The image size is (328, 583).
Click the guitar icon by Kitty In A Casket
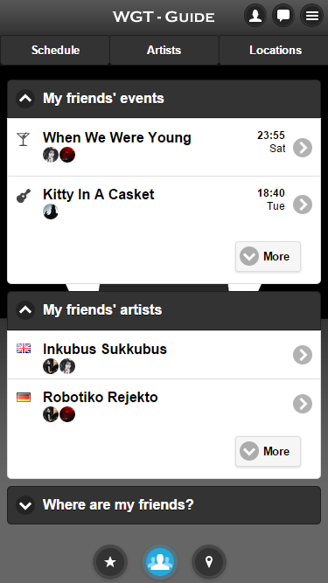pyautogui.click(x=24, y=196)
